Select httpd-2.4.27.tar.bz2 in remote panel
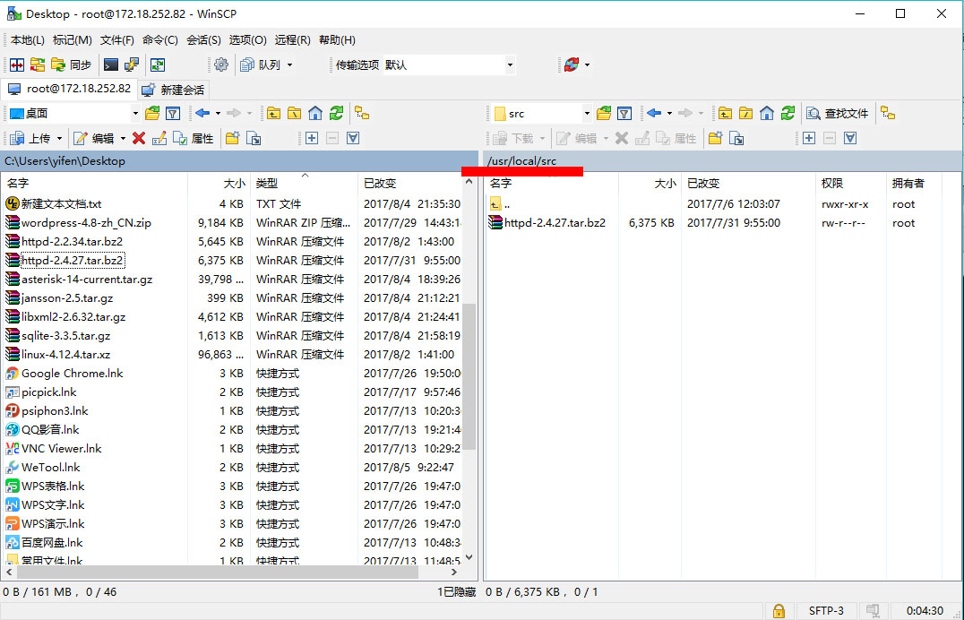This screenshot has width=964, height=620. (555, 223)
